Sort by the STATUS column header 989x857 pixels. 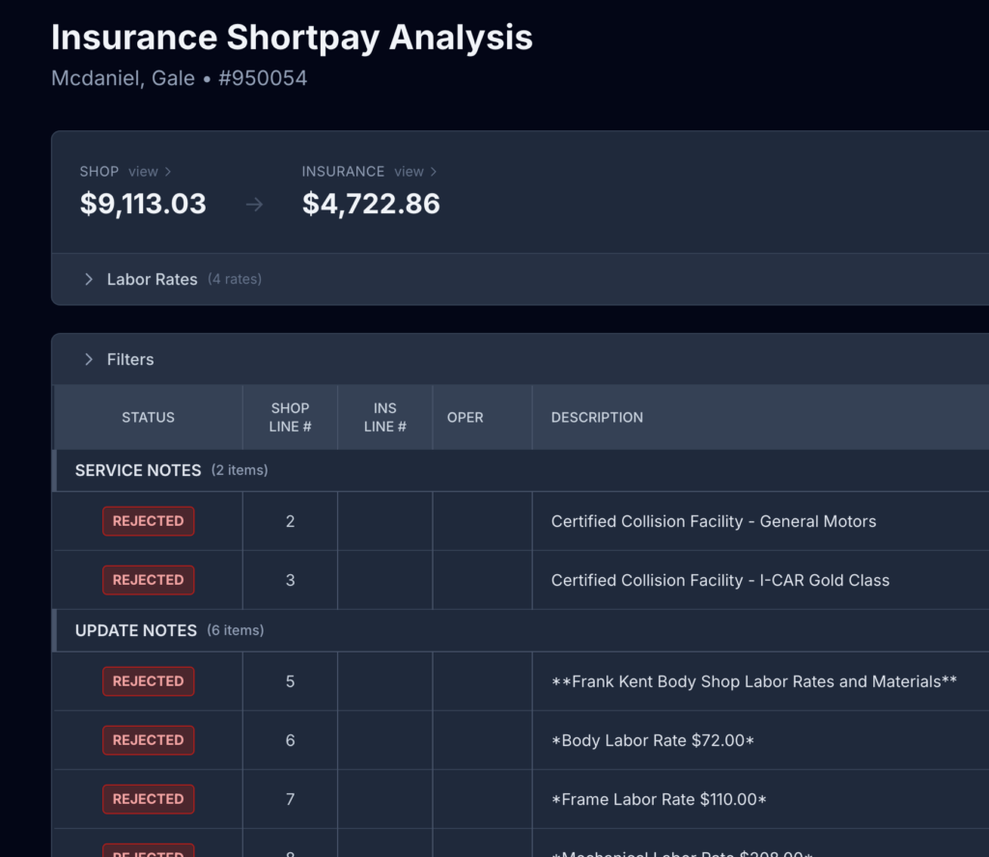[148, 418]
